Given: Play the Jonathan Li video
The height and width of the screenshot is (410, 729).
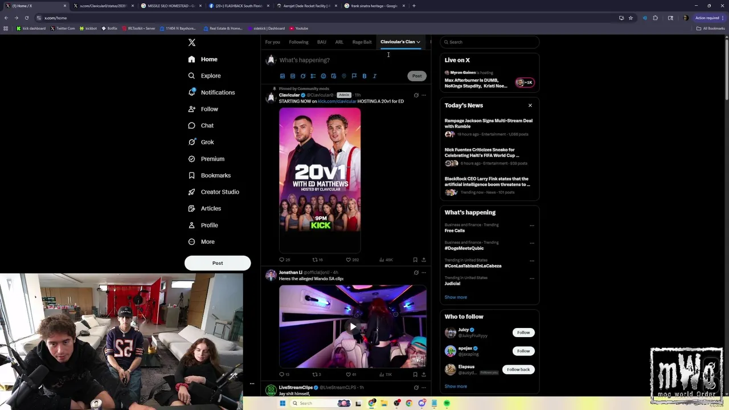Looking at the screenshot, I should tap(353, 326).
